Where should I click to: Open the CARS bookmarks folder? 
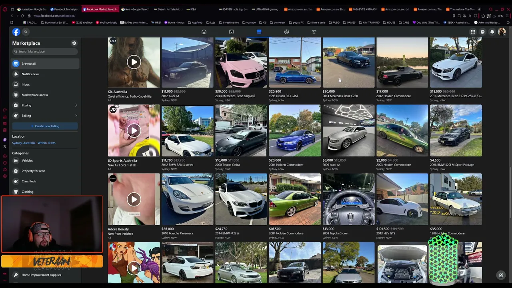coord(404,22)
